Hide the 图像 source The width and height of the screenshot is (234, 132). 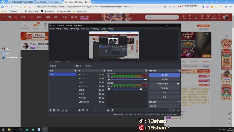(x=100, y=90)
